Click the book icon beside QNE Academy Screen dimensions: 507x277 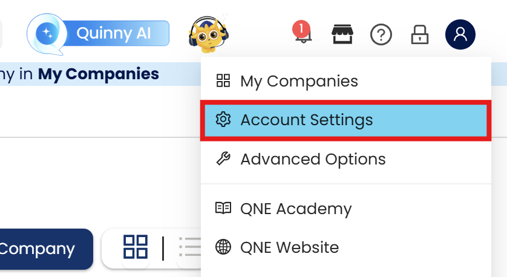coord(223,209)
